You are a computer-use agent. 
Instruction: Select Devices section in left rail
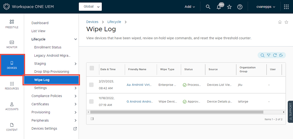pyautogui.click(x=12, y=65)
